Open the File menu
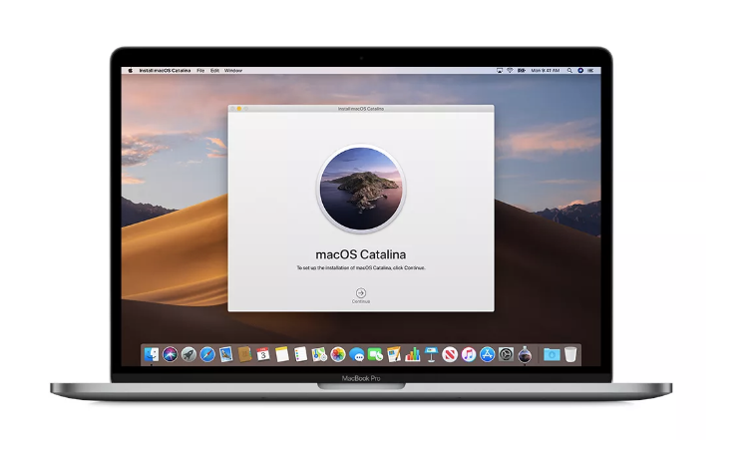The width and height of the screenshot is (749, 451). 200,70
